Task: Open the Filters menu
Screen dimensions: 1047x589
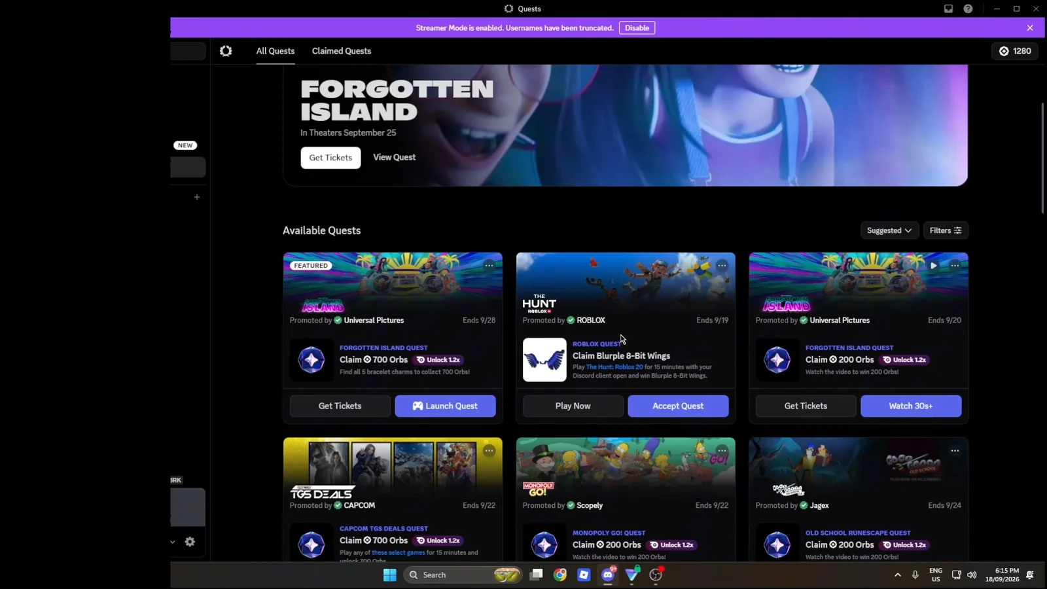Action: click(946, 230)
